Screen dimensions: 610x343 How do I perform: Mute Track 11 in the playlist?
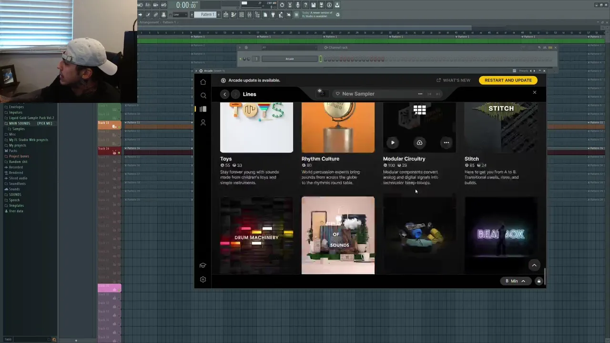[119, 127]
